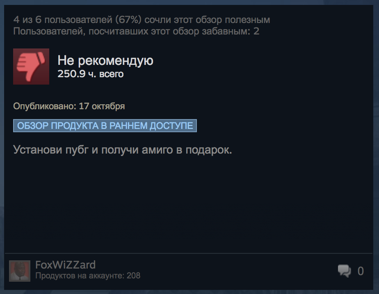Click 'Продуктов на аккаунте' label
Image resolution: width=379 pixels, height=294 pixels.
80,276
